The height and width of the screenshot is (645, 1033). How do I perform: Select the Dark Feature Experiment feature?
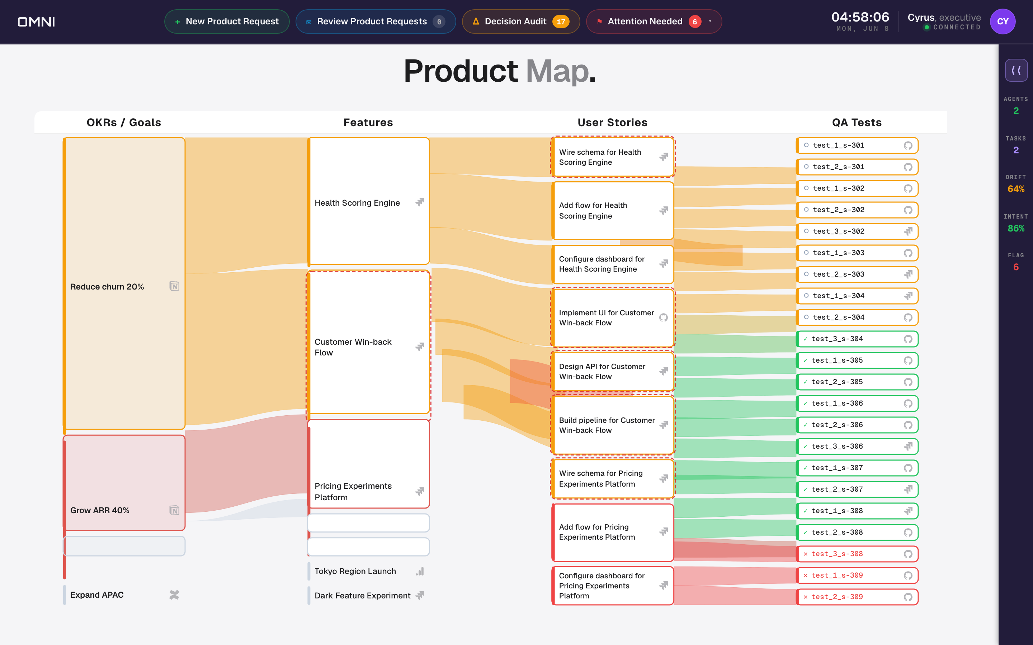(x=368, y=595)
